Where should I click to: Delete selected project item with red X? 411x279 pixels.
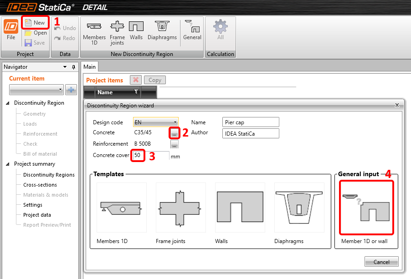(x=135, y=80)
